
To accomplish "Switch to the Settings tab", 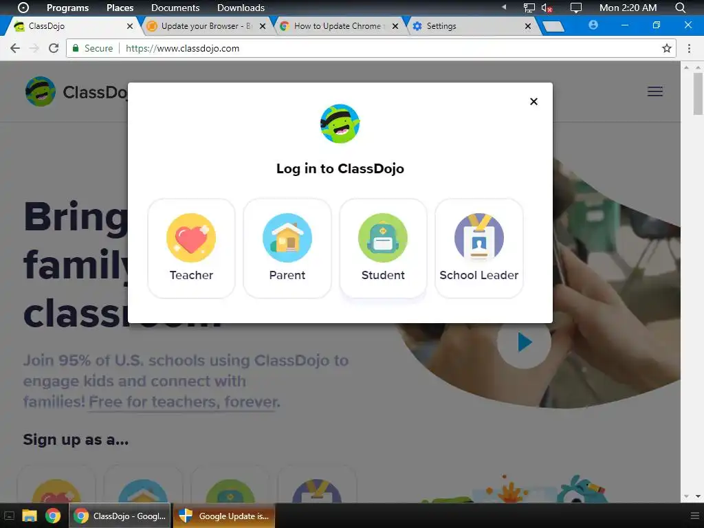I will click(x=472, y=26).
